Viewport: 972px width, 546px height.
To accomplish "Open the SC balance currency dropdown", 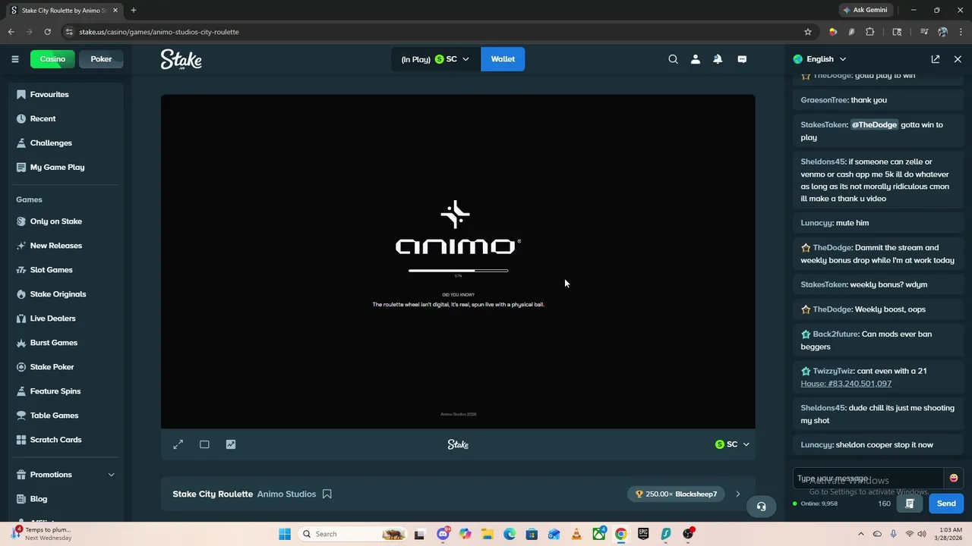I will tap(435, 59).
